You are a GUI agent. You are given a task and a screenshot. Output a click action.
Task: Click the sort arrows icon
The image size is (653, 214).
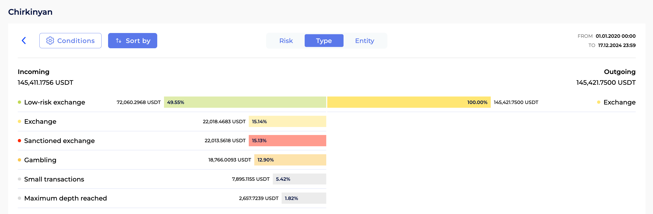coord(118,41)
